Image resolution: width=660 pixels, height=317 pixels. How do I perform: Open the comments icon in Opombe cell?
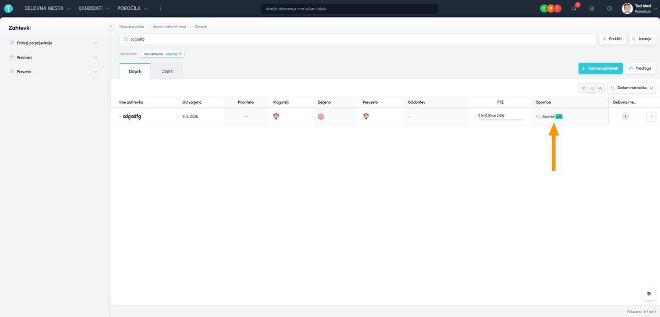tap(538, 116)
